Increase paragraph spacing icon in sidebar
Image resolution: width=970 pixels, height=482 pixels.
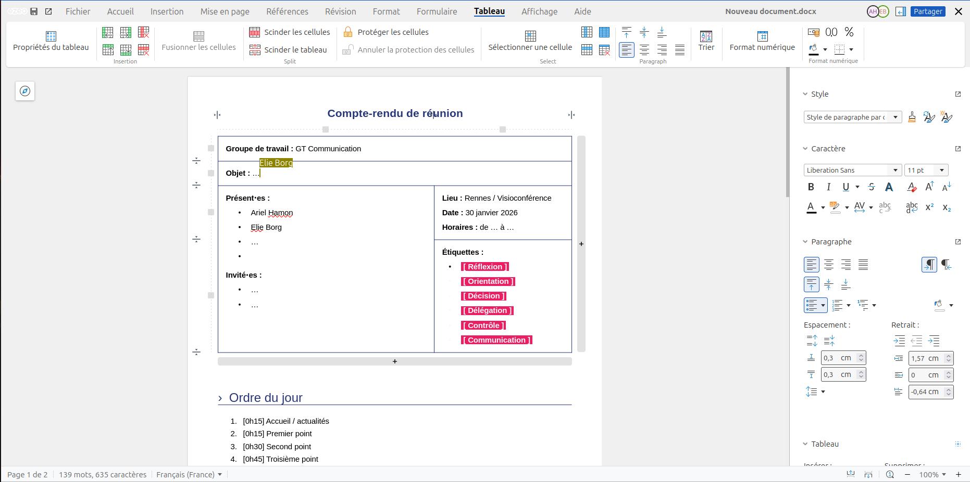click(812, 341)
